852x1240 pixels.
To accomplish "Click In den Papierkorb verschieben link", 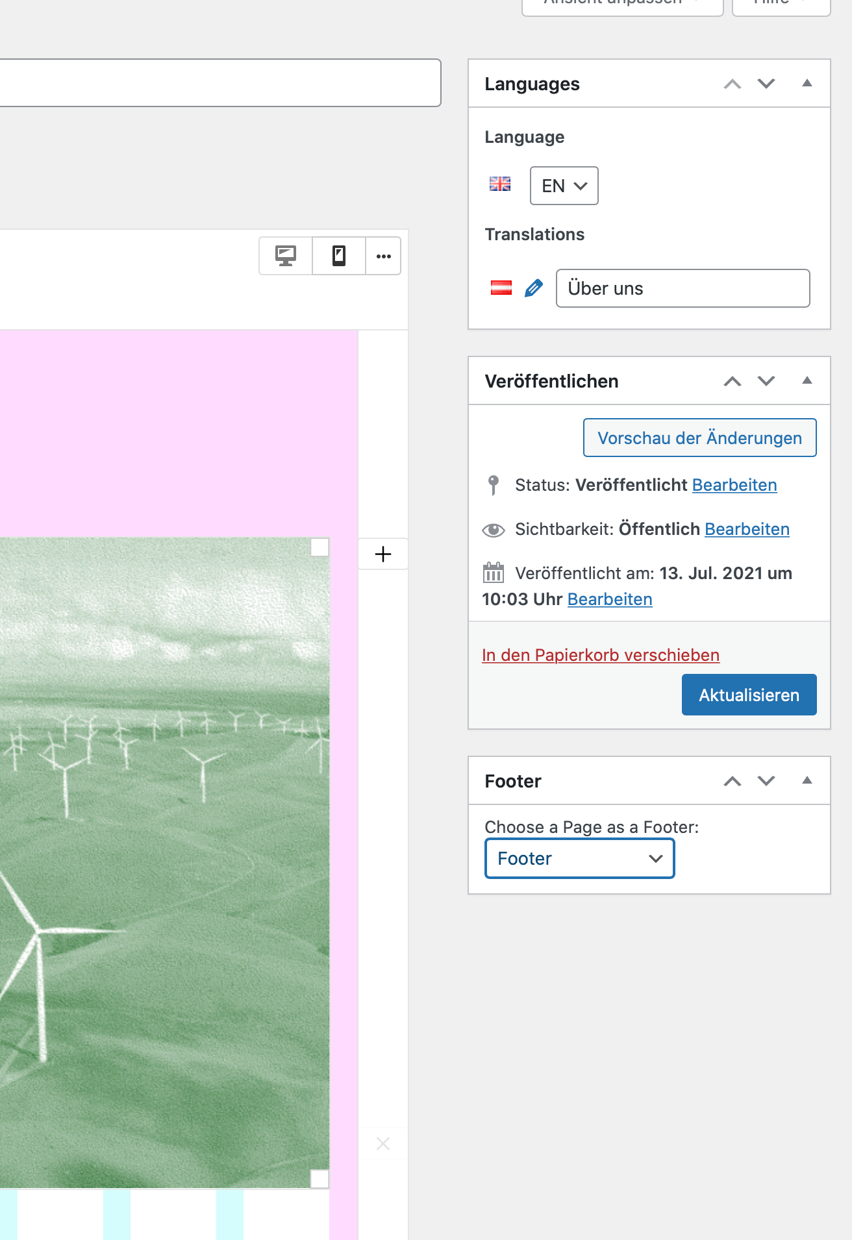I will coord(601,655).
